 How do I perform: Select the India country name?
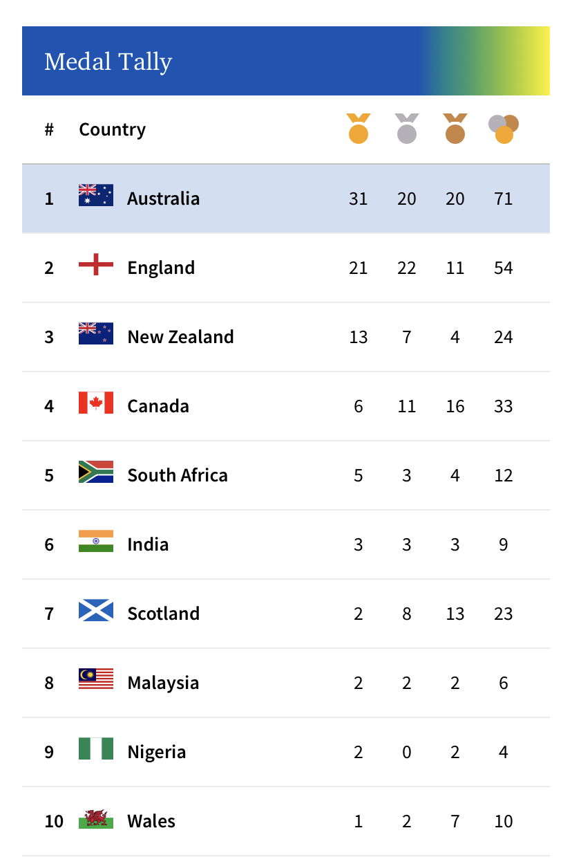(149, 544)
